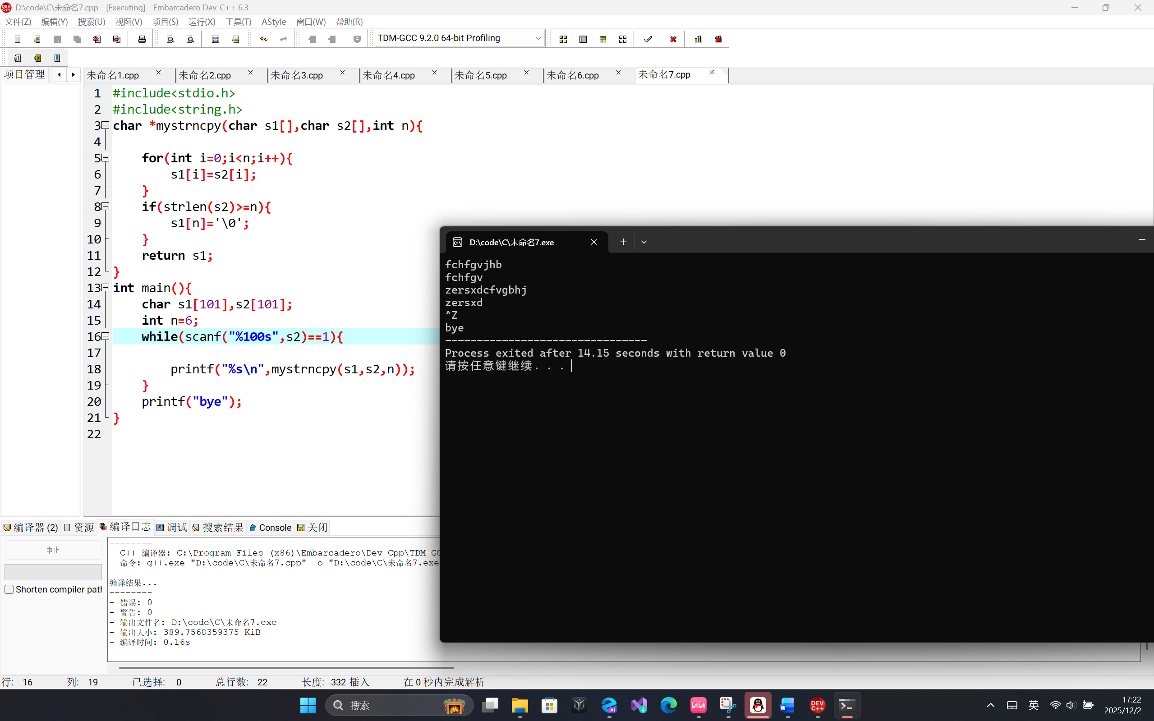This screenshot has height=721, width=1154.
Task: Click the Find magnifier toolbar icon
Action: point(170,39)
